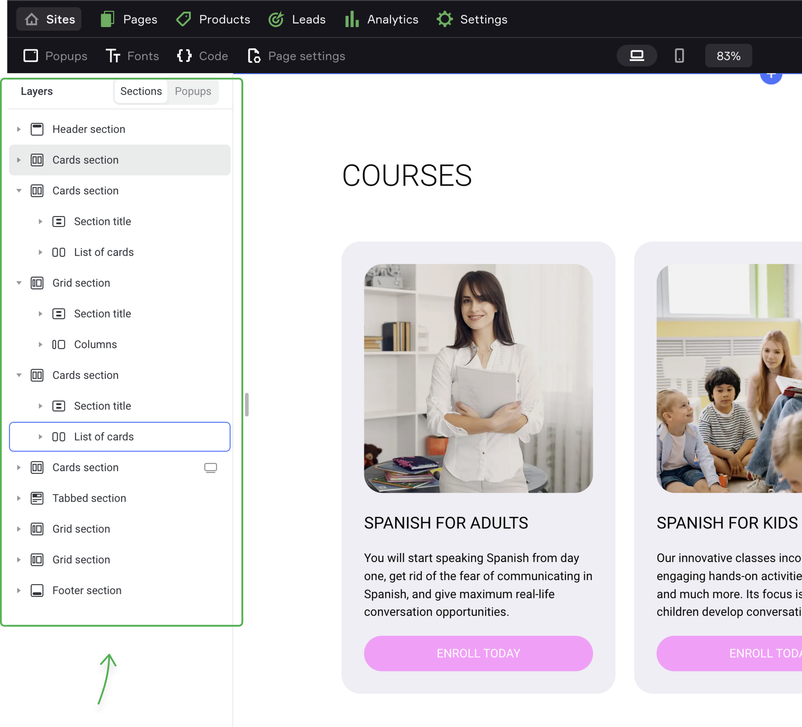This screenshot has width=802, height=727.
Task: Open the Popups toolbar item
Action: coord(55,56)
